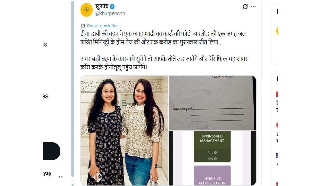Show translation of the Hindi post
Image resolution: width=330 pixels, height=186 pixels.
click(103, 26)
